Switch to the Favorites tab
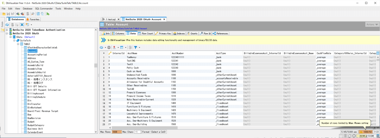Viewport: 380px width, 138px height. [33, 19]
